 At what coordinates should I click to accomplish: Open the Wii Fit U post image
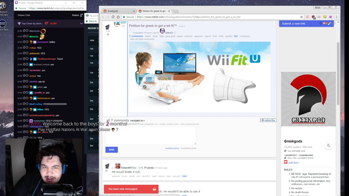[200, 77]
